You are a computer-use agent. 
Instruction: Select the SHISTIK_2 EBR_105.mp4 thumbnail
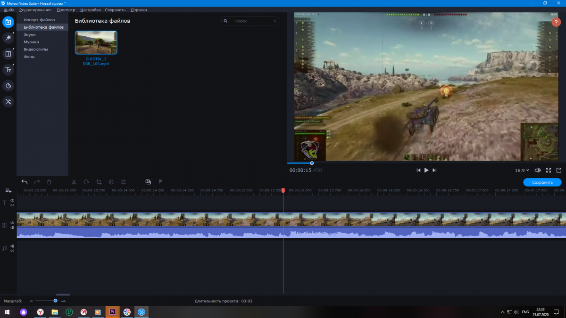click(96, 43)
